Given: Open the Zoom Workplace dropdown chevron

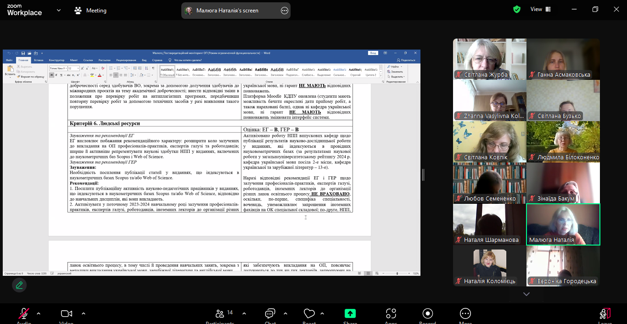Looking at the screenshot, I should pos(58,10).
